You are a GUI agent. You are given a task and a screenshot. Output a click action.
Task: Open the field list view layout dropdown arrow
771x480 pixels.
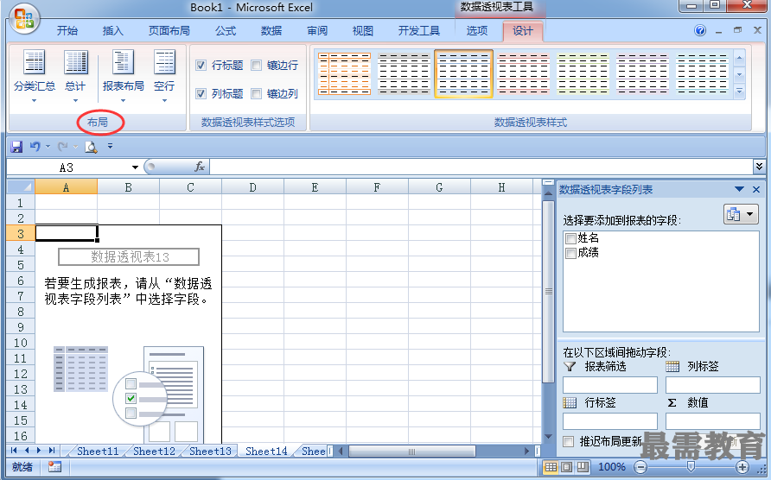[750, 214]
